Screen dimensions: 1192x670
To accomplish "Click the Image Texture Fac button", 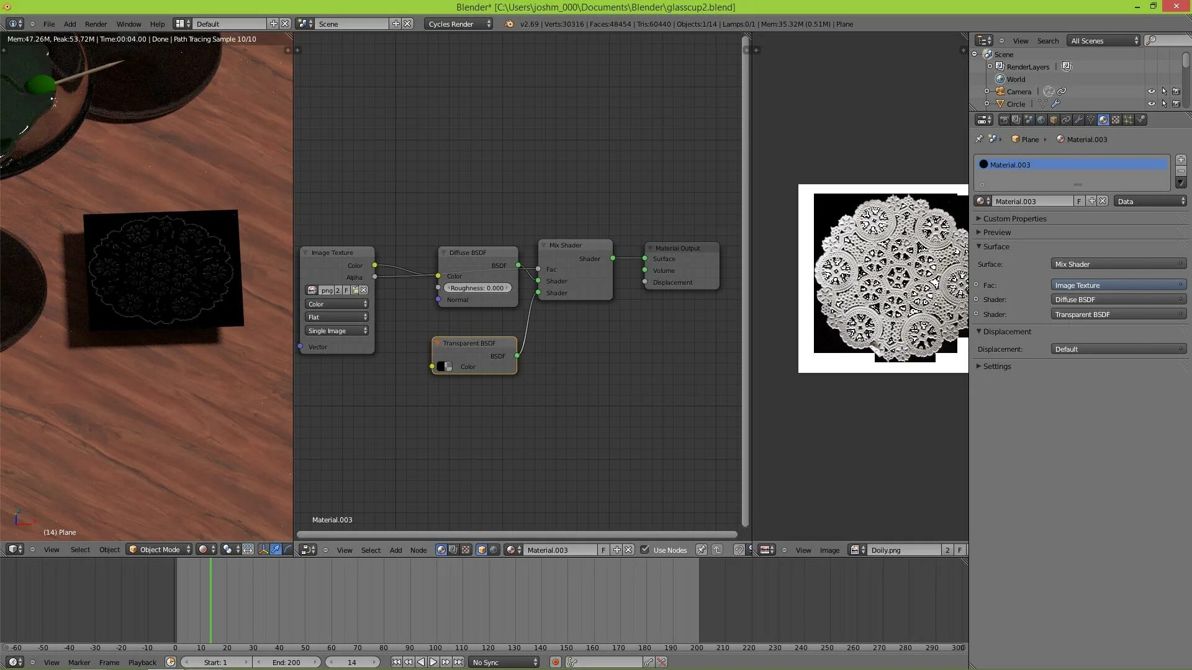I will coord(1117,285).
